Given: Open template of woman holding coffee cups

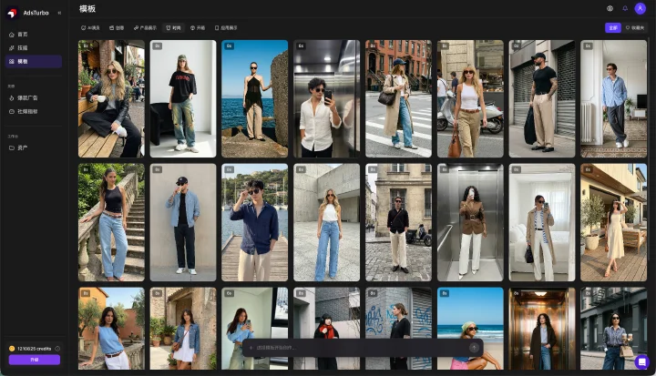Looking at the screenshot, I should (614, 329).
